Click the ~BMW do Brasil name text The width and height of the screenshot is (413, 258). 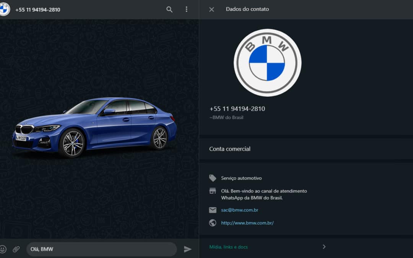coord(226,117)
